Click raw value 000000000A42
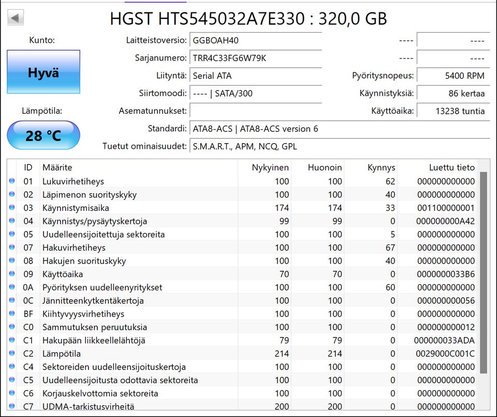 [x=446, y=221]
